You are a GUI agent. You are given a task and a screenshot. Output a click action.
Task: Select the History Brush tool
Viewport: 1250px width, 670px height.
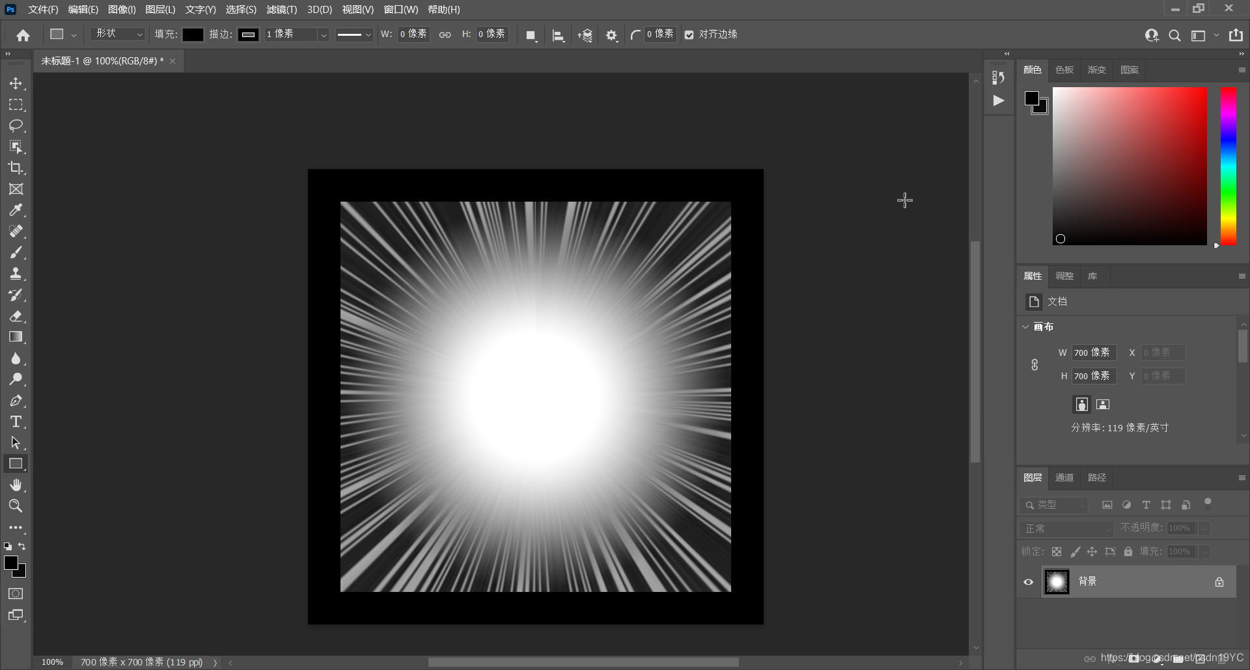point(16,295)
